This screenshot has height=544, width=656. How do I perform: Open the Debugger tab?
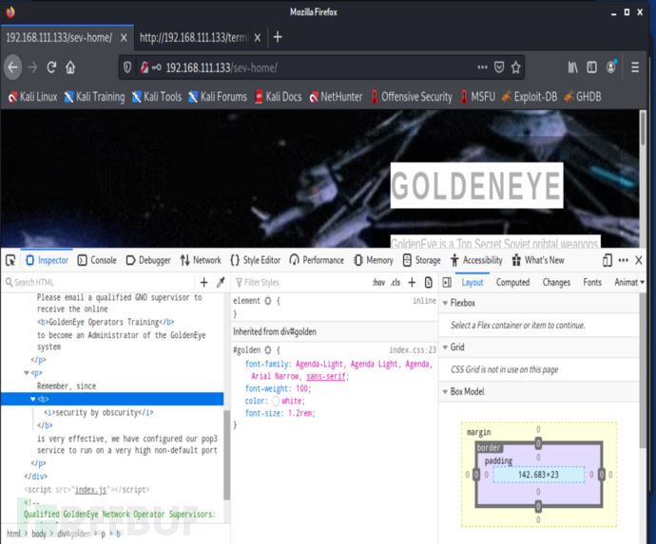pos(148,260)
